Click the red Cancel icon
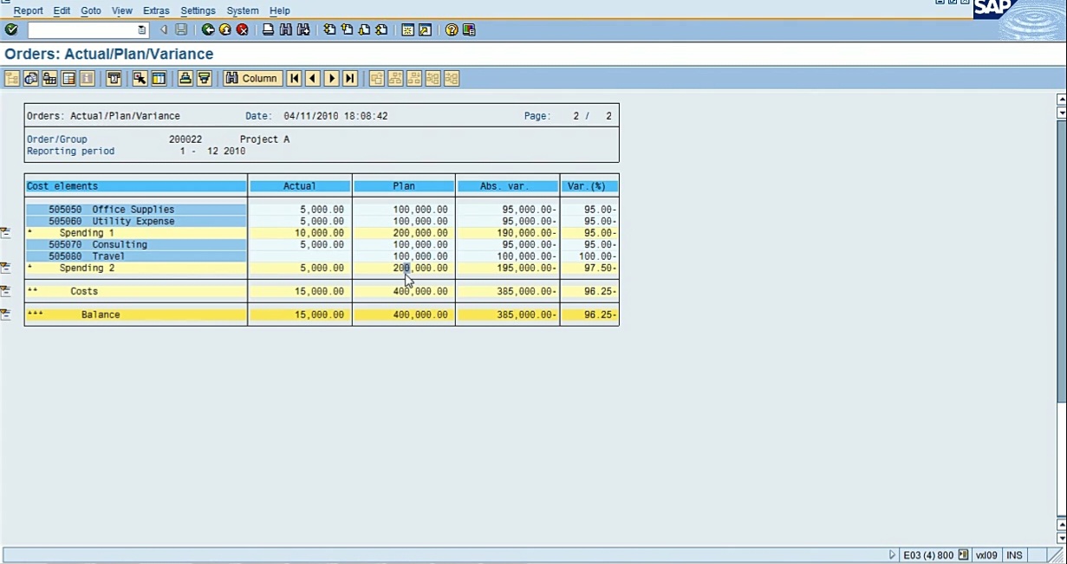 (x=243, y=29)
